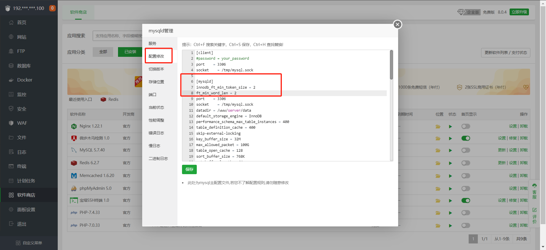
Task: Open the 评价 floating button
Action: [535, 216]
